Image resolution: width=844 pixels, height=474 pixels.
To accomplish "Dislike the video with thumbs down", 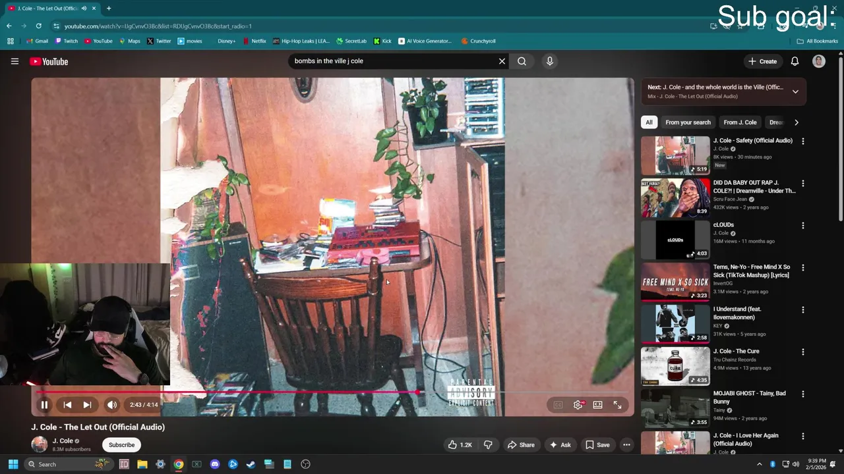I will click(x=488, y=445).
